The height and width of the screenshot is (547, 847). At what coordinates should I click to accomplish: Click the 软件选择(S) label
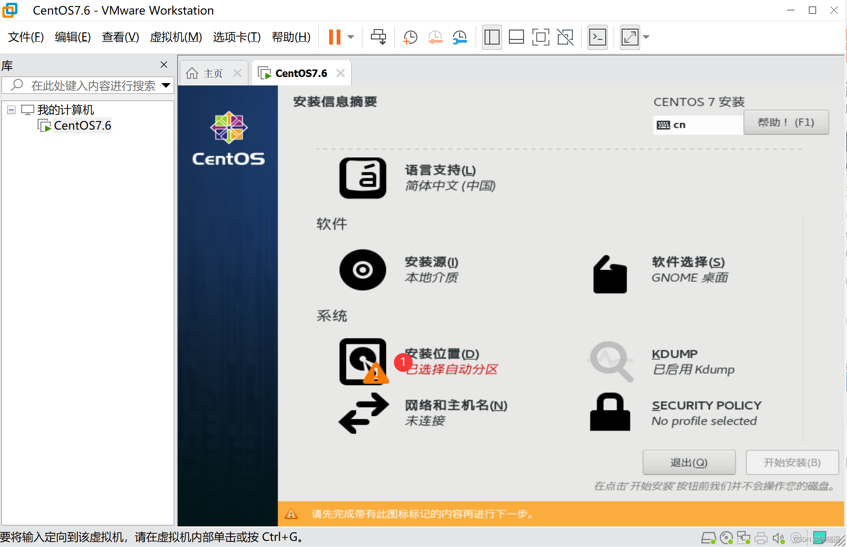[x=688, y=262]
